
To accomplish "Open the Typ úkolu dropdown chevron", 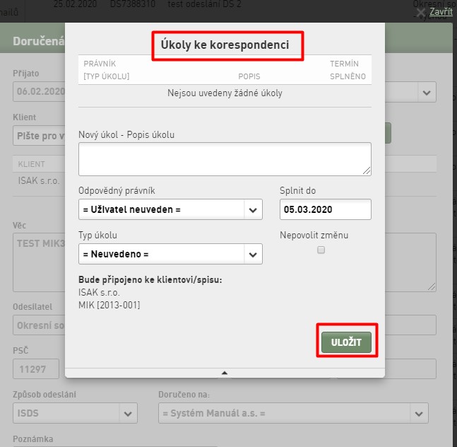I will point(253,255).
